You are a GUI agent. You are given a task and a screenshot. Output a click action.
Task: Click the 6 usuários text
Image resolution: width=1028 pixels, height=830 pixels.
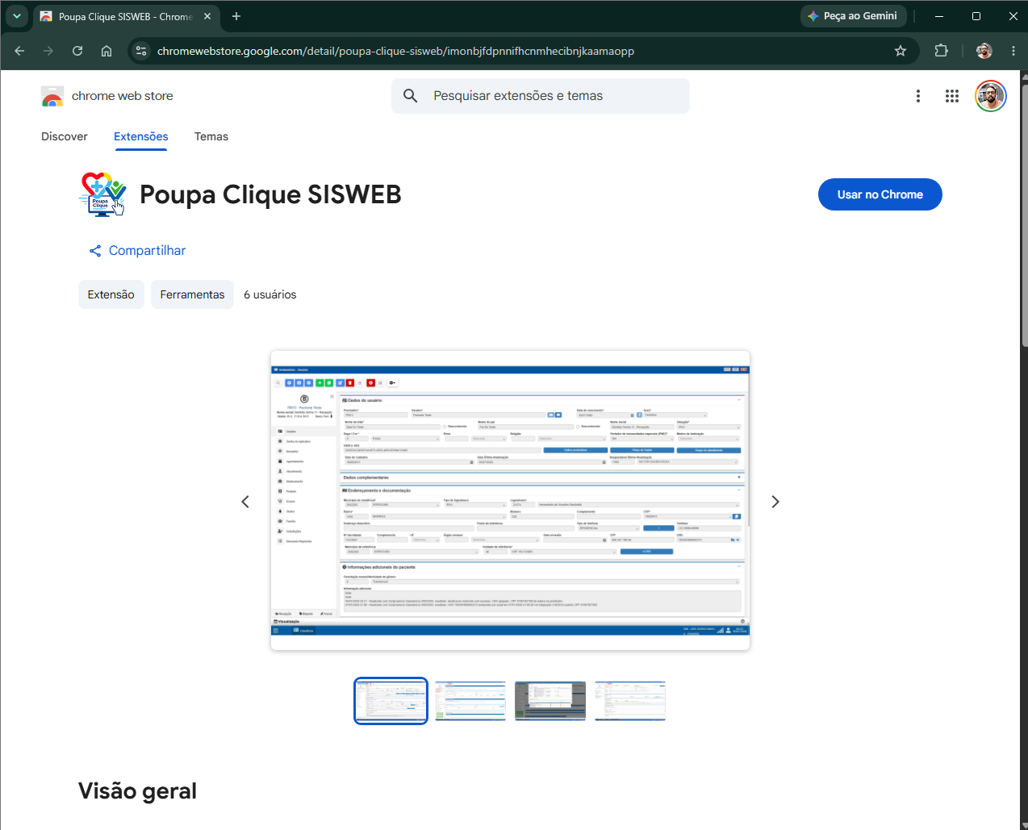coord(270,294)
